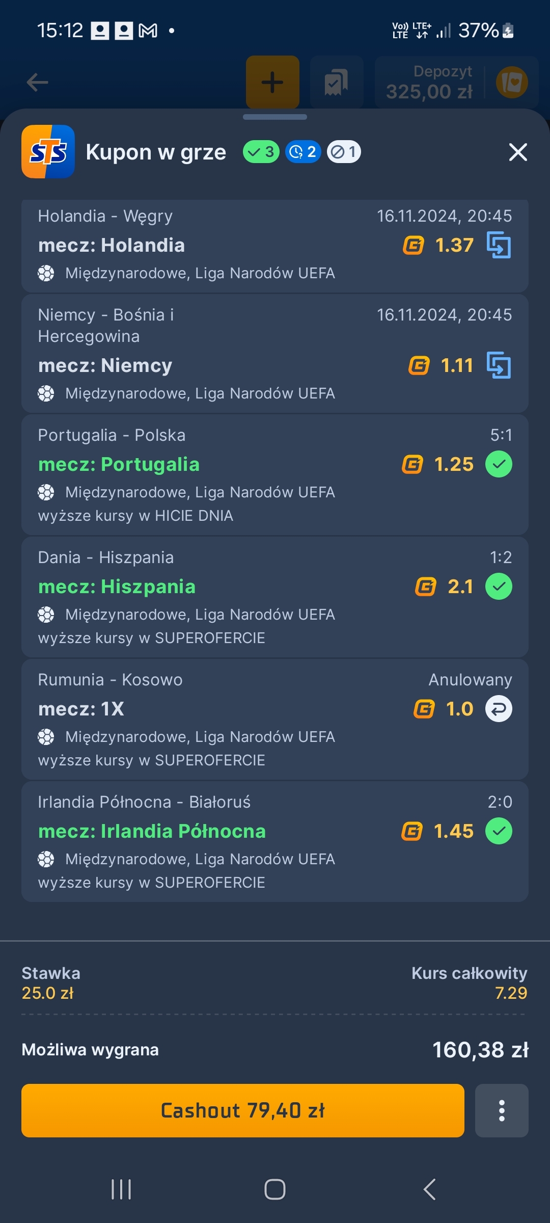This screenshot has height=1223, width=550.
Task: Tap the sheet drag handle at top
Action: 275,117
